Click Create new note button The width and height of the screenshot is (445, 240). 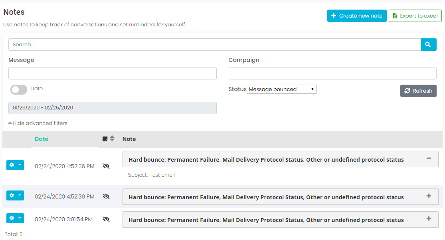(x=357, y=16)
